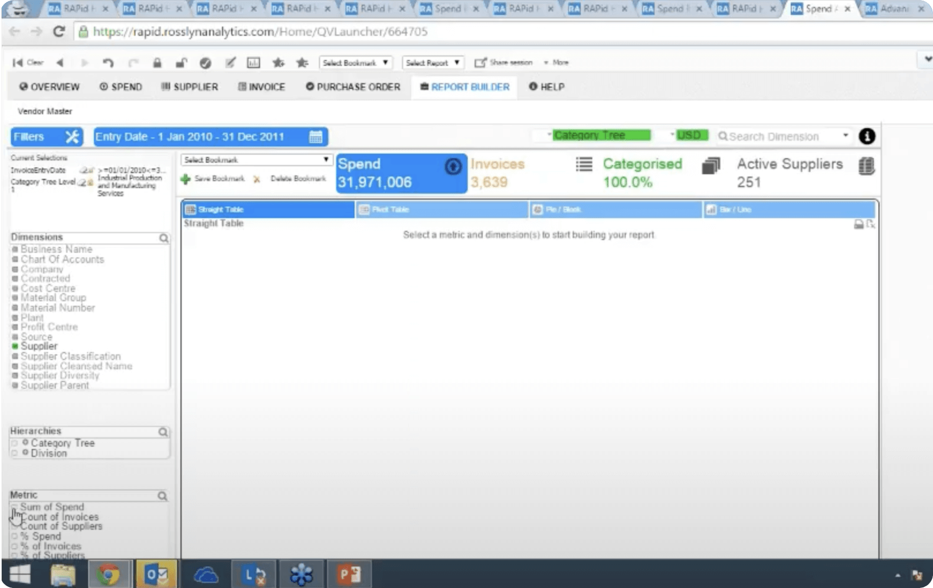Open the USD currency dropdown
933x588 pixels.
click(x=689, y=136)
